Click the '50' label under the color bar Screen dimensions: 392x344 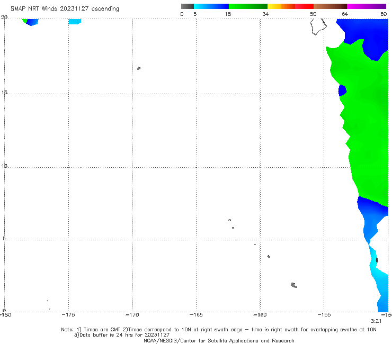pyautogui.click(x=313, y=14)
